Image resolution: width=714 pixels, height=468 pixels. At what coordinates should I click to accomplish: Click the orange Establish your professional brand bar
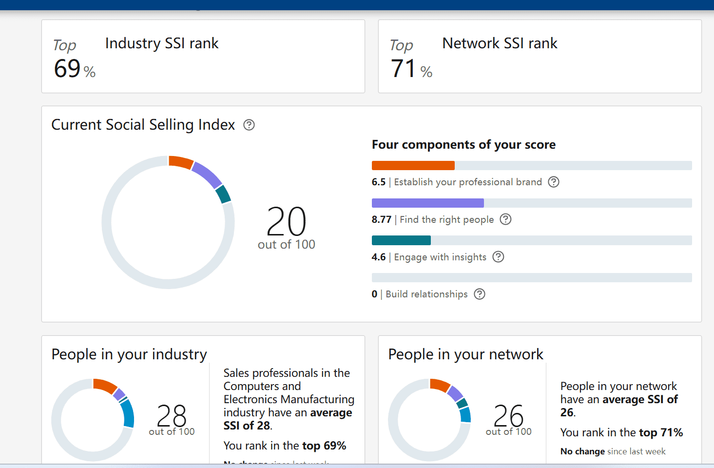(x=413, y=166)
